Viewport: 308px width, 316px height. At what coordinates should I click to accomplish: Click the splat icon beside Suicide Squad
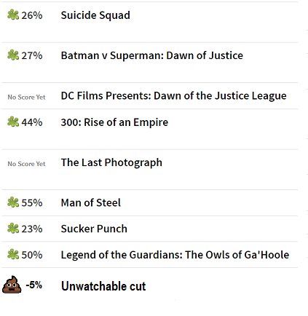(x=13, y=15)
